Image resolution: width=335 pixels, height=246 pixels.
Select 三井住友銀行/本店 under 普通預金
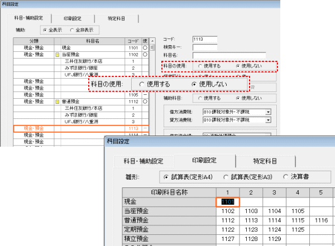click(84, 108)
